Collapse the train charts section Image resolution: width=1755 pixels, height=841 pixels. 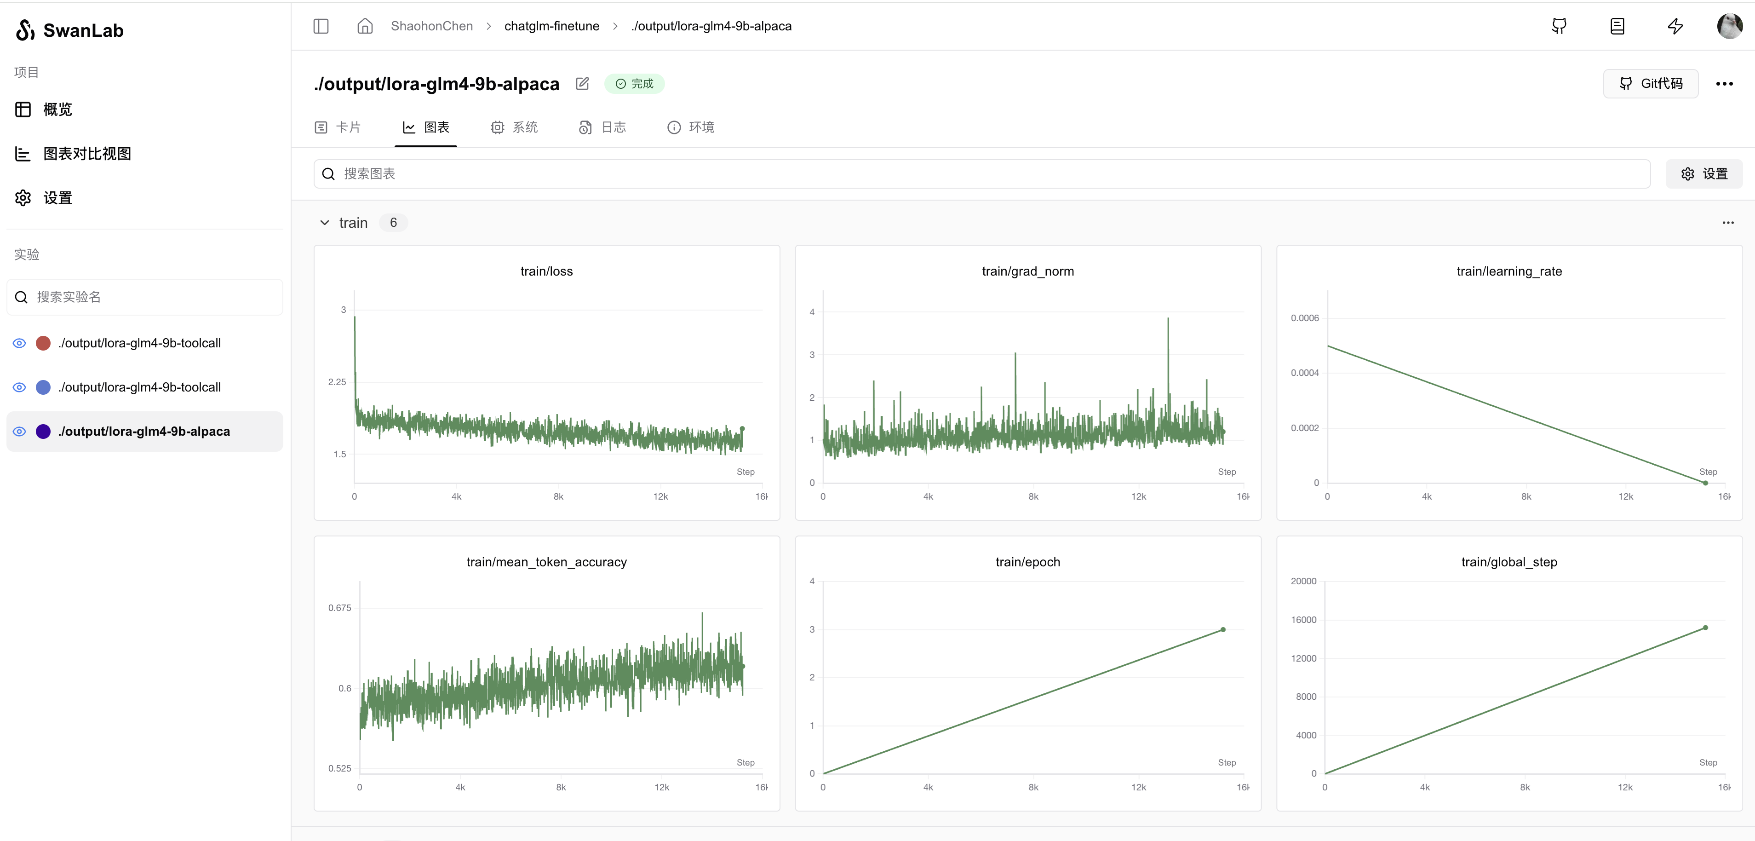point(324,223)
